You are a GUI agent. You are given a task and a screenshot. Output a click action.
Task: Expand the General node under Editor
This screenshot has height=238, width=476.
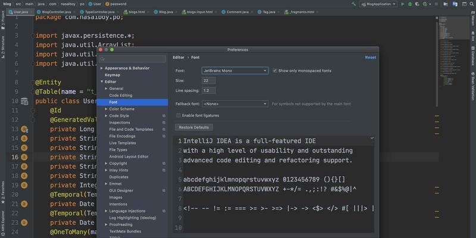(x=107, y=89)
